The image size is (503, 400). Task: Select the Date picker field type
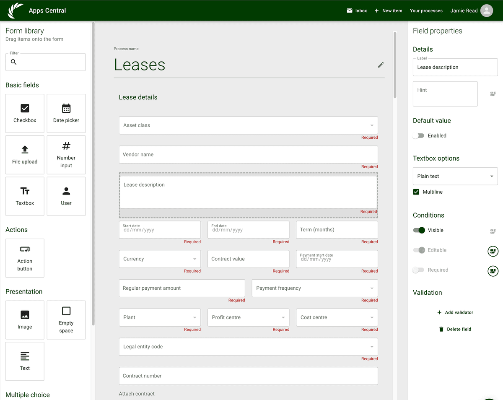coord(66,113)
